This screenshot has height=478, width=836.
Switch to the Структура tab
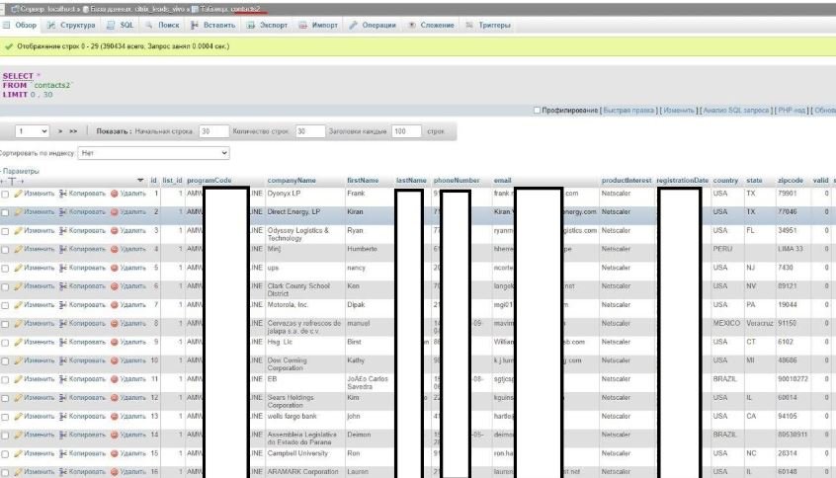[71, 25]
